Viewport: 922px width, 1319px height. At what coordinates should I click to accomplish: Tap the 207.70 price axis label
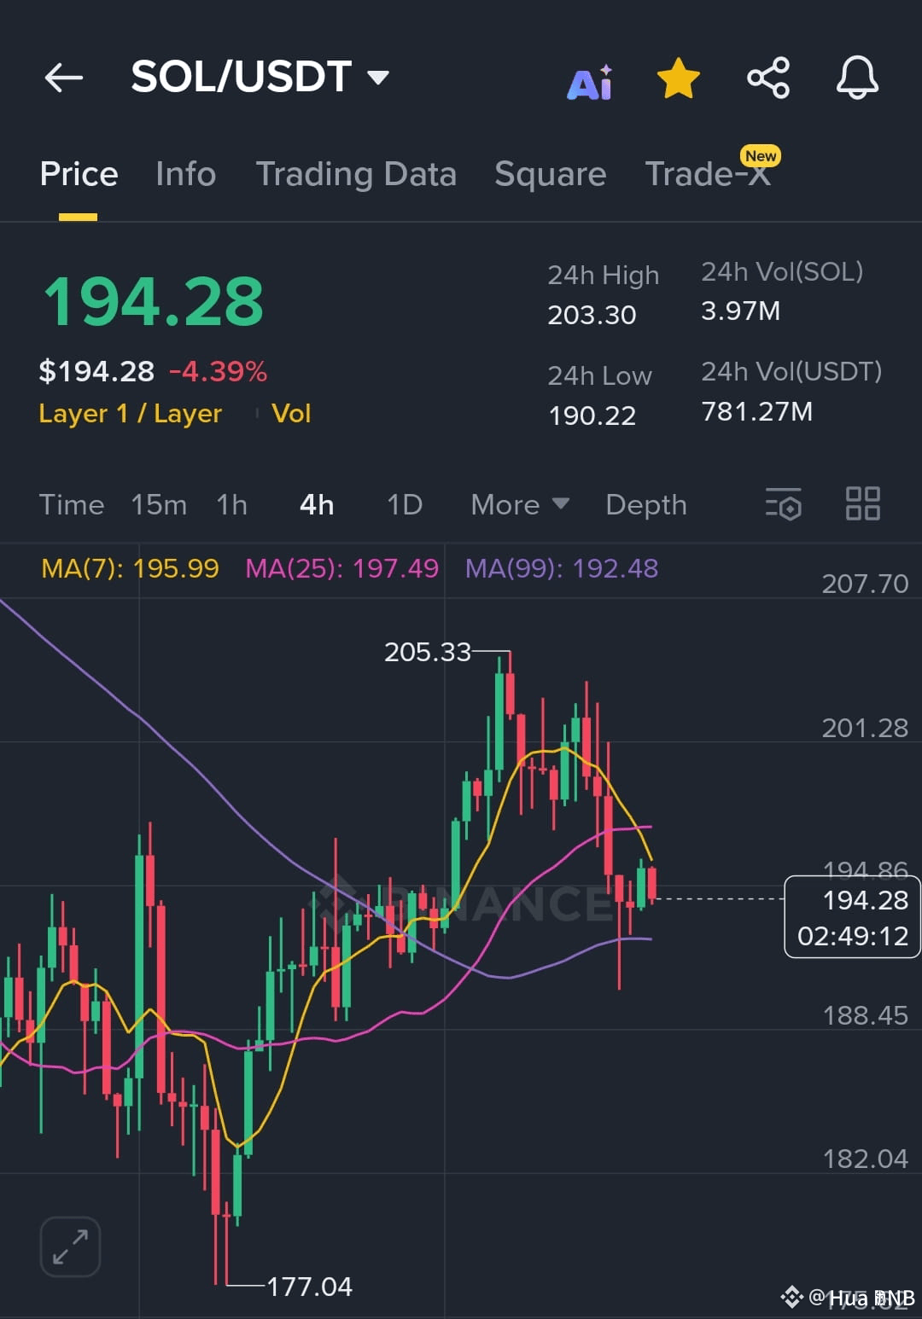tap(865, 584)
